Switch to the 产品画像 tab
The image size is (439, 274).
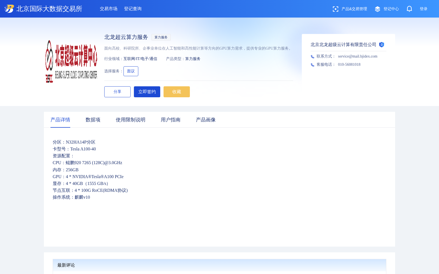coord(206,120)
